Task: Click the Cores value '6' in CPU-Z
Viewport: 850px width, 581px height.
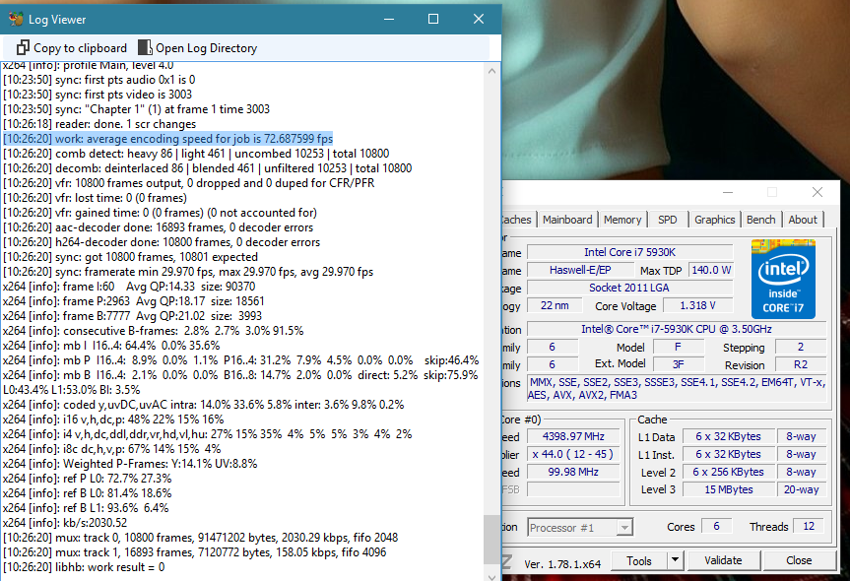Action: pos(716,526)
